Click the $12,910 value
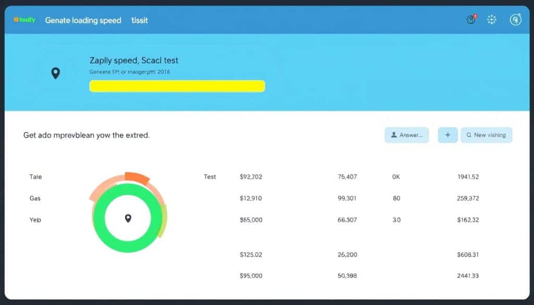Image resolution: width=534 pixels, height=305 pixels. point(251,198)
